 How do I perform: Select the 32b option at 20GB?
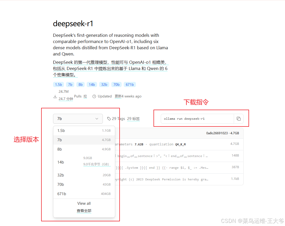coord(84,175)
